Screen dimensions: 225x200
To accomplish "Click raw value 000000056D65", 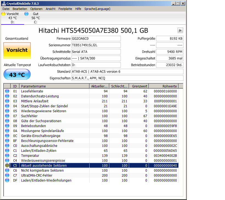I will tap(165, 151).
